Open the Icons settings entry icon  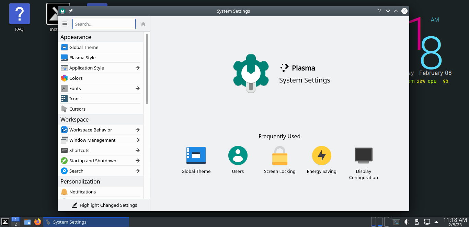(64, 99)
